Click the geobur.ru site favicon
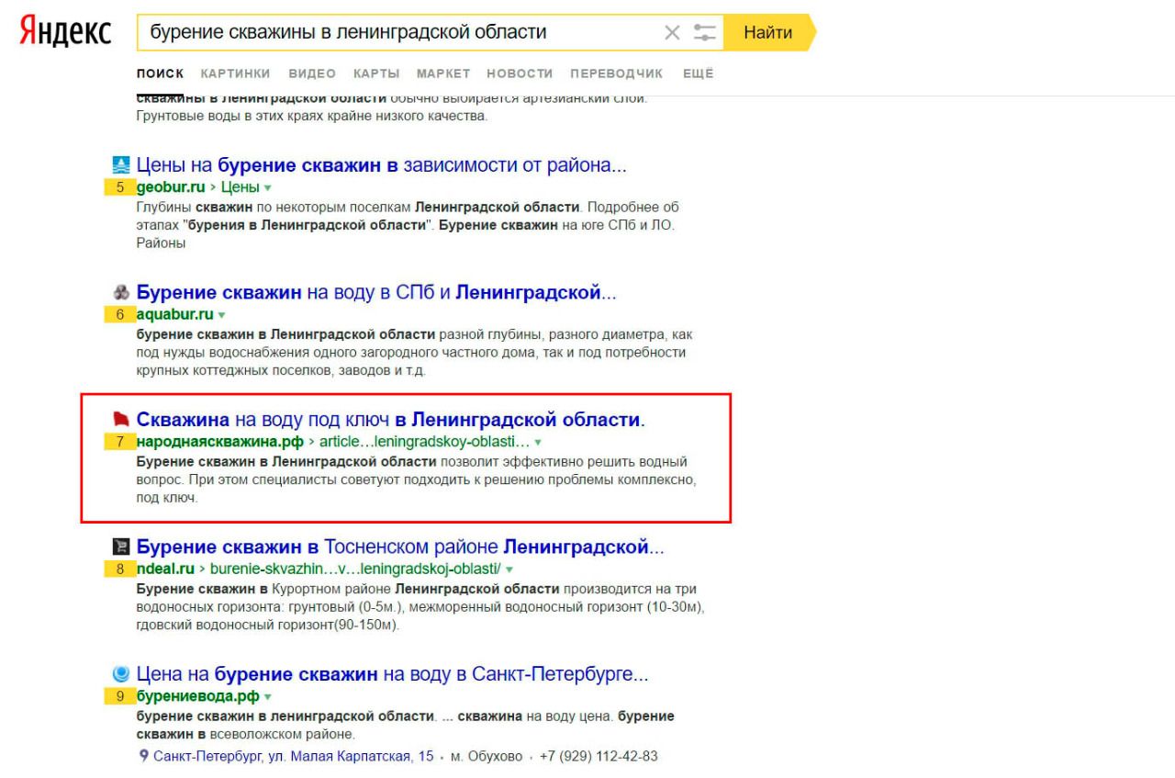The height and width of the screenshot is (778, 1175). click(x=120, y=167)
